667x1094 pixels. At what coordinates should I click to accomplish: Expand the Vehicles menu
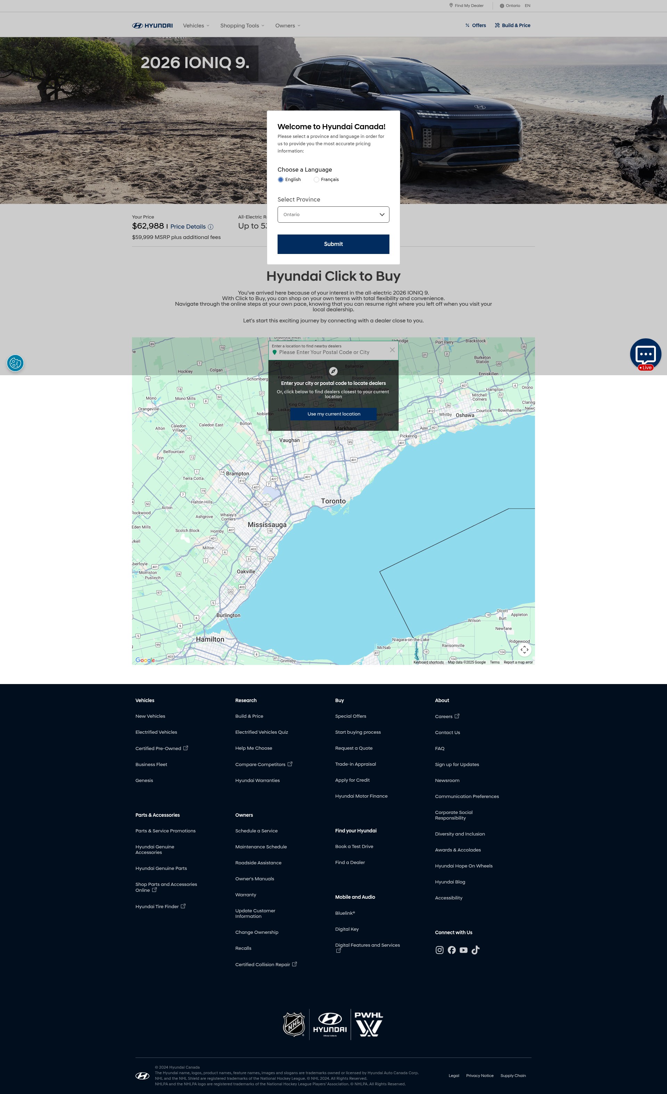(x=196, y=26)
